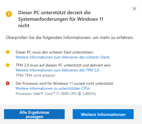The image size is (142, 124).
Task: Click the warning icon beside the TPM 2.0 requirement
Action: [8, 65]
